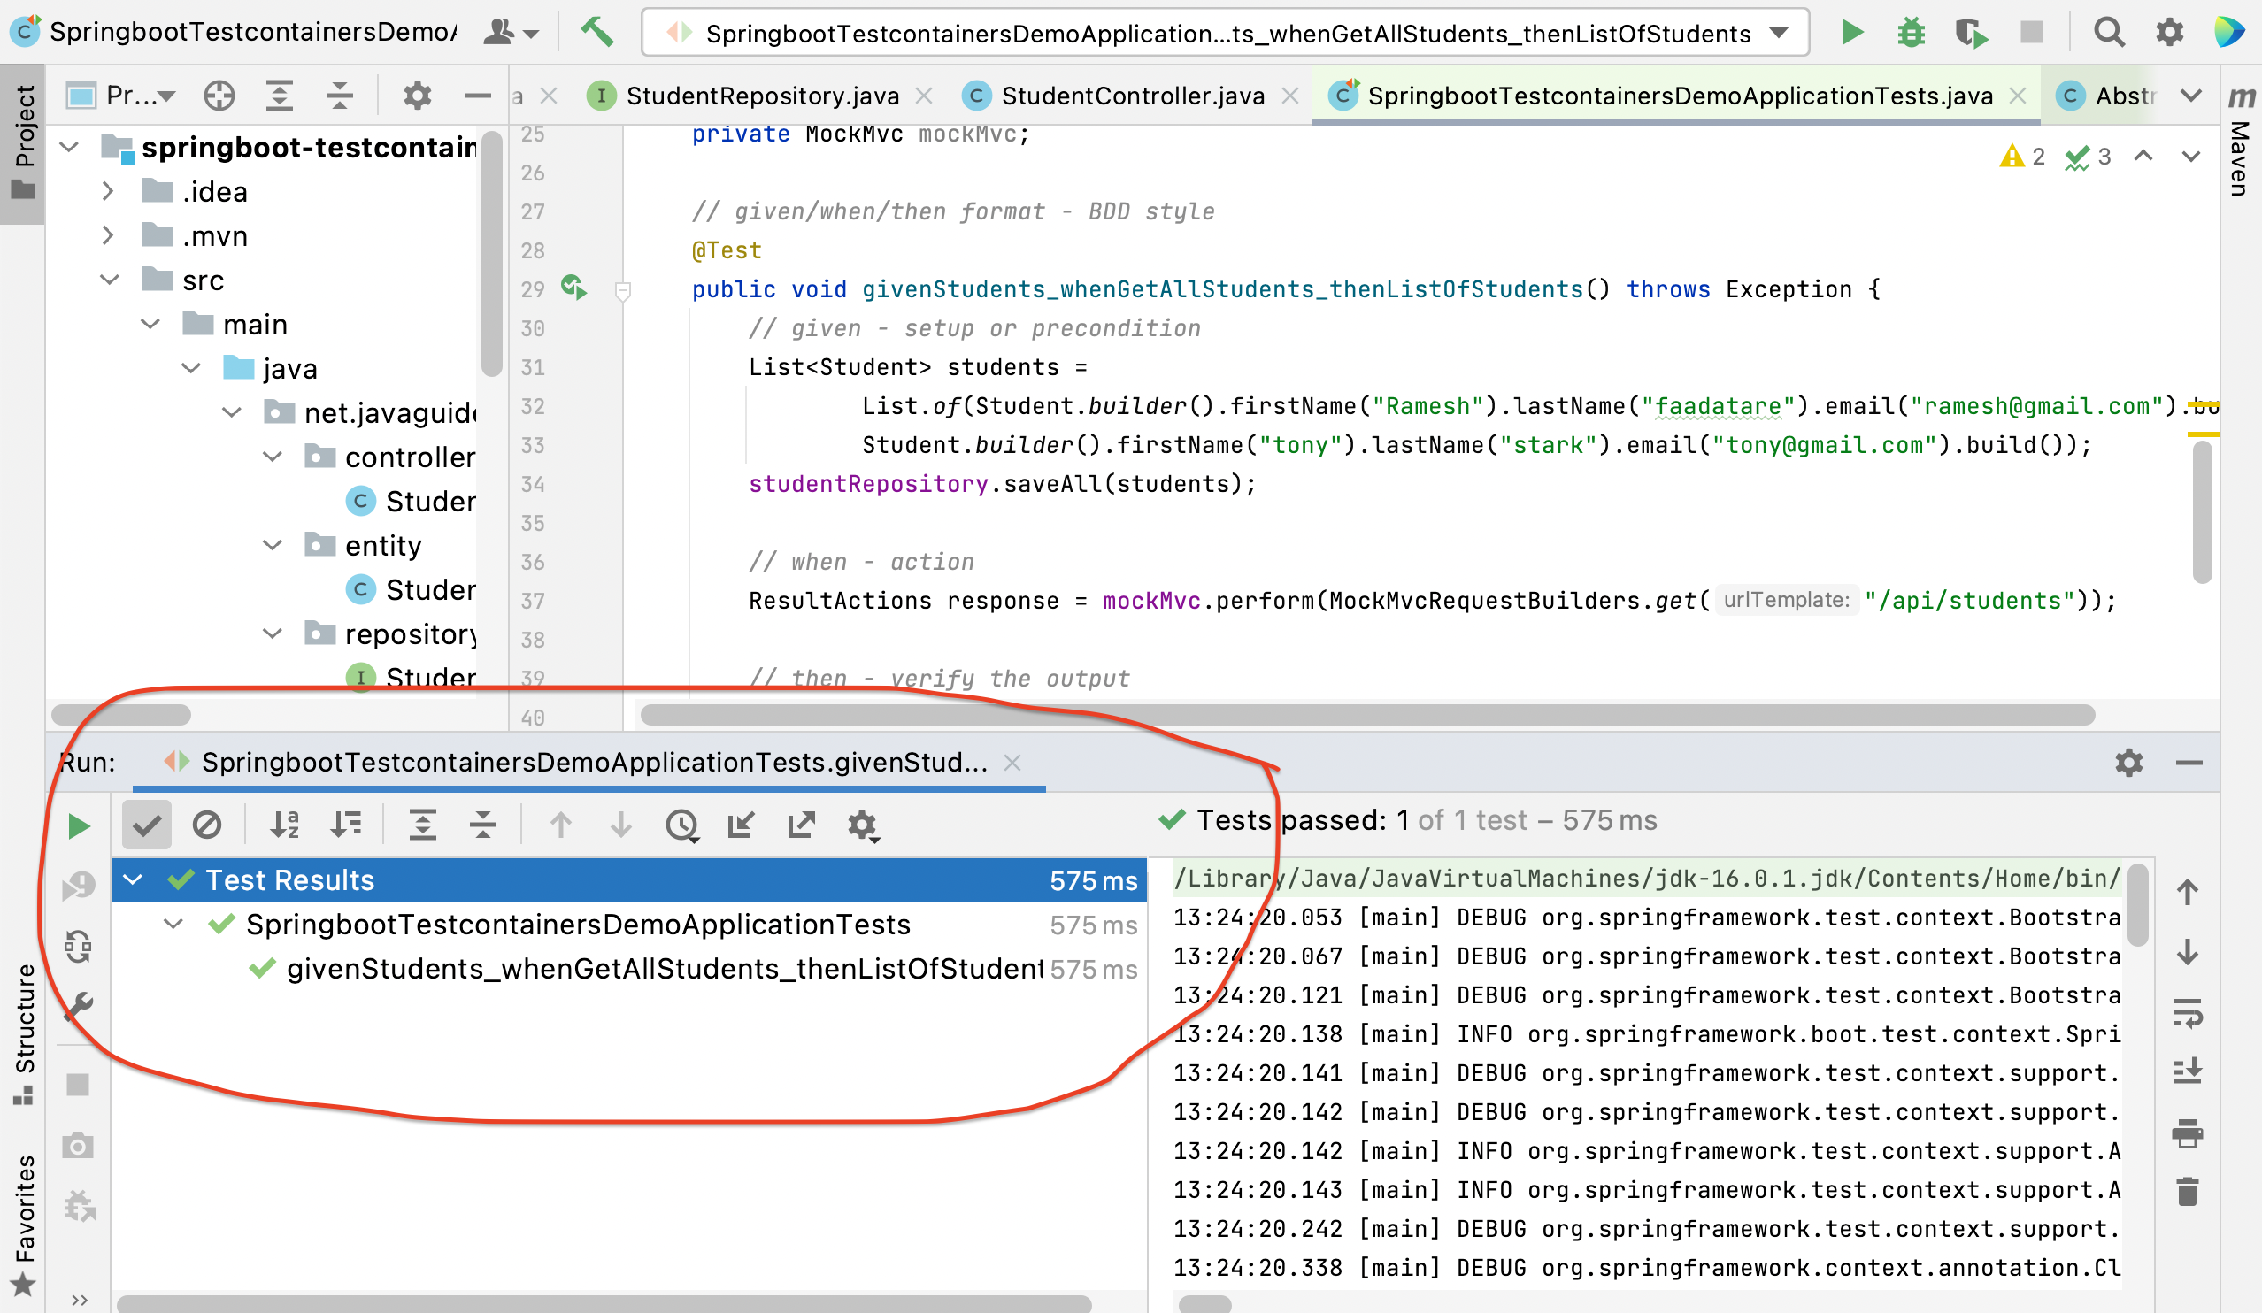
Task: Click the gray Stop square in main toolbar
Action: [x=2031, y=34]
